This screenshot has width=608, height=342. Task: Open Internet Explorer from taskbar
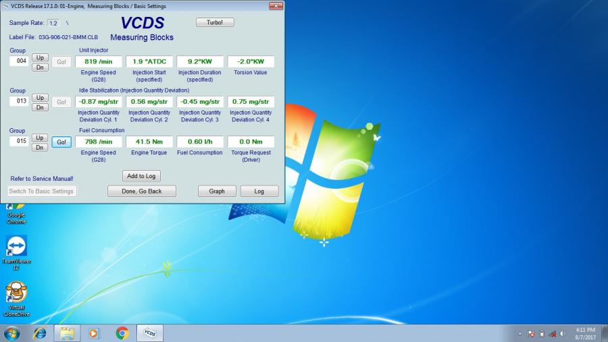coord(40,333)
